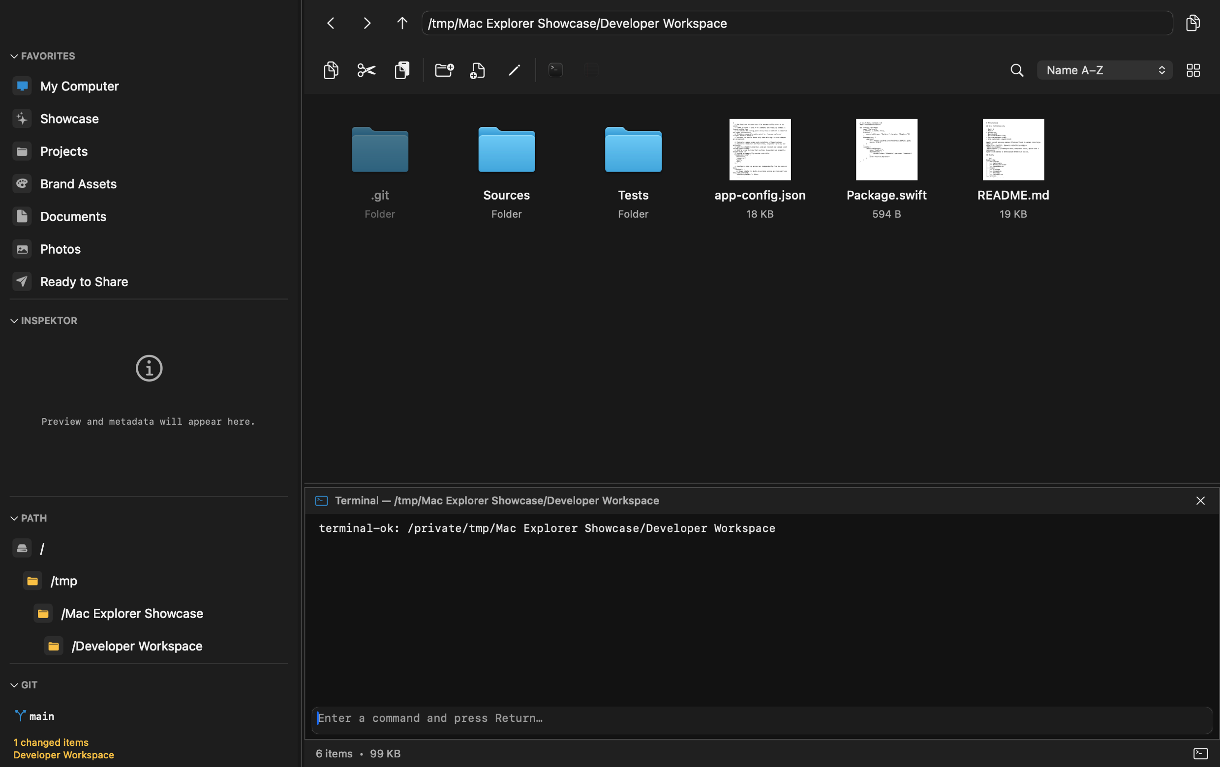Close the Terminal panel
Screen dimensions: 1220x767
pos(1200,501)
